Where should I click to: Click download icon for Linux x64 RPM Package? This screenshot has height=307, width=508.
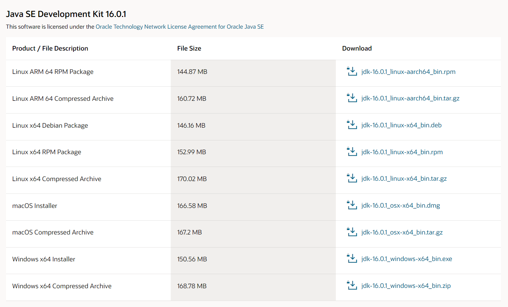[352, 152]
